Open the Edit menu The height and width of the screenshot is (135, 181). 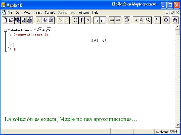(18, 12)
